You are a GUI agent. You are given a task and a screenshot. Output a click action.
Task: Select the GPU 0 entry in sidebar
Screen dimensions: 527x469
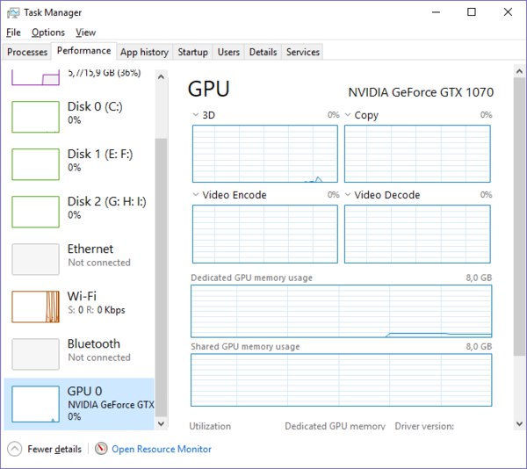[79, 404]
